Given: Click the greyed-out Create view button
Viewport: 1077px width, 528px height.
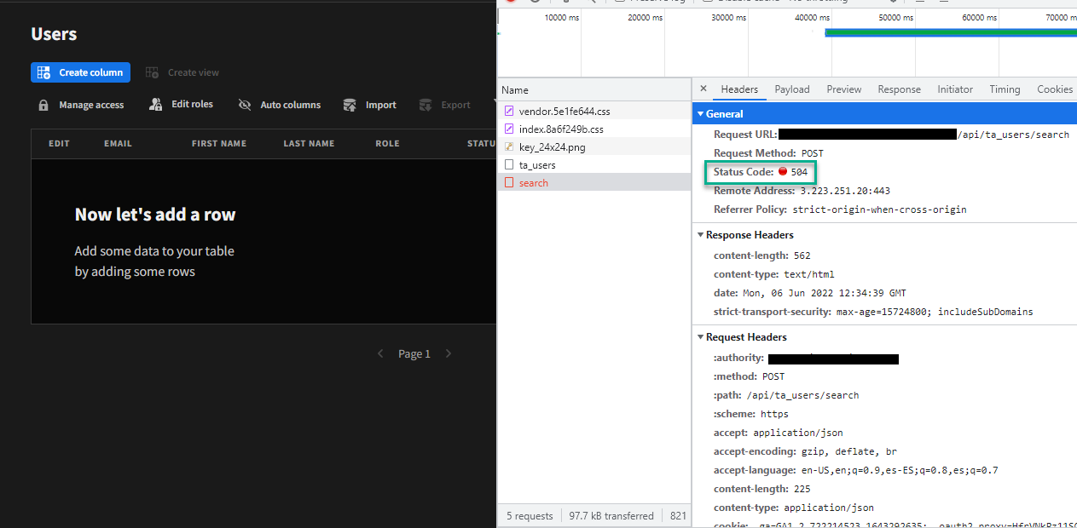Looking at the screenshot, I should coord(182,72).
